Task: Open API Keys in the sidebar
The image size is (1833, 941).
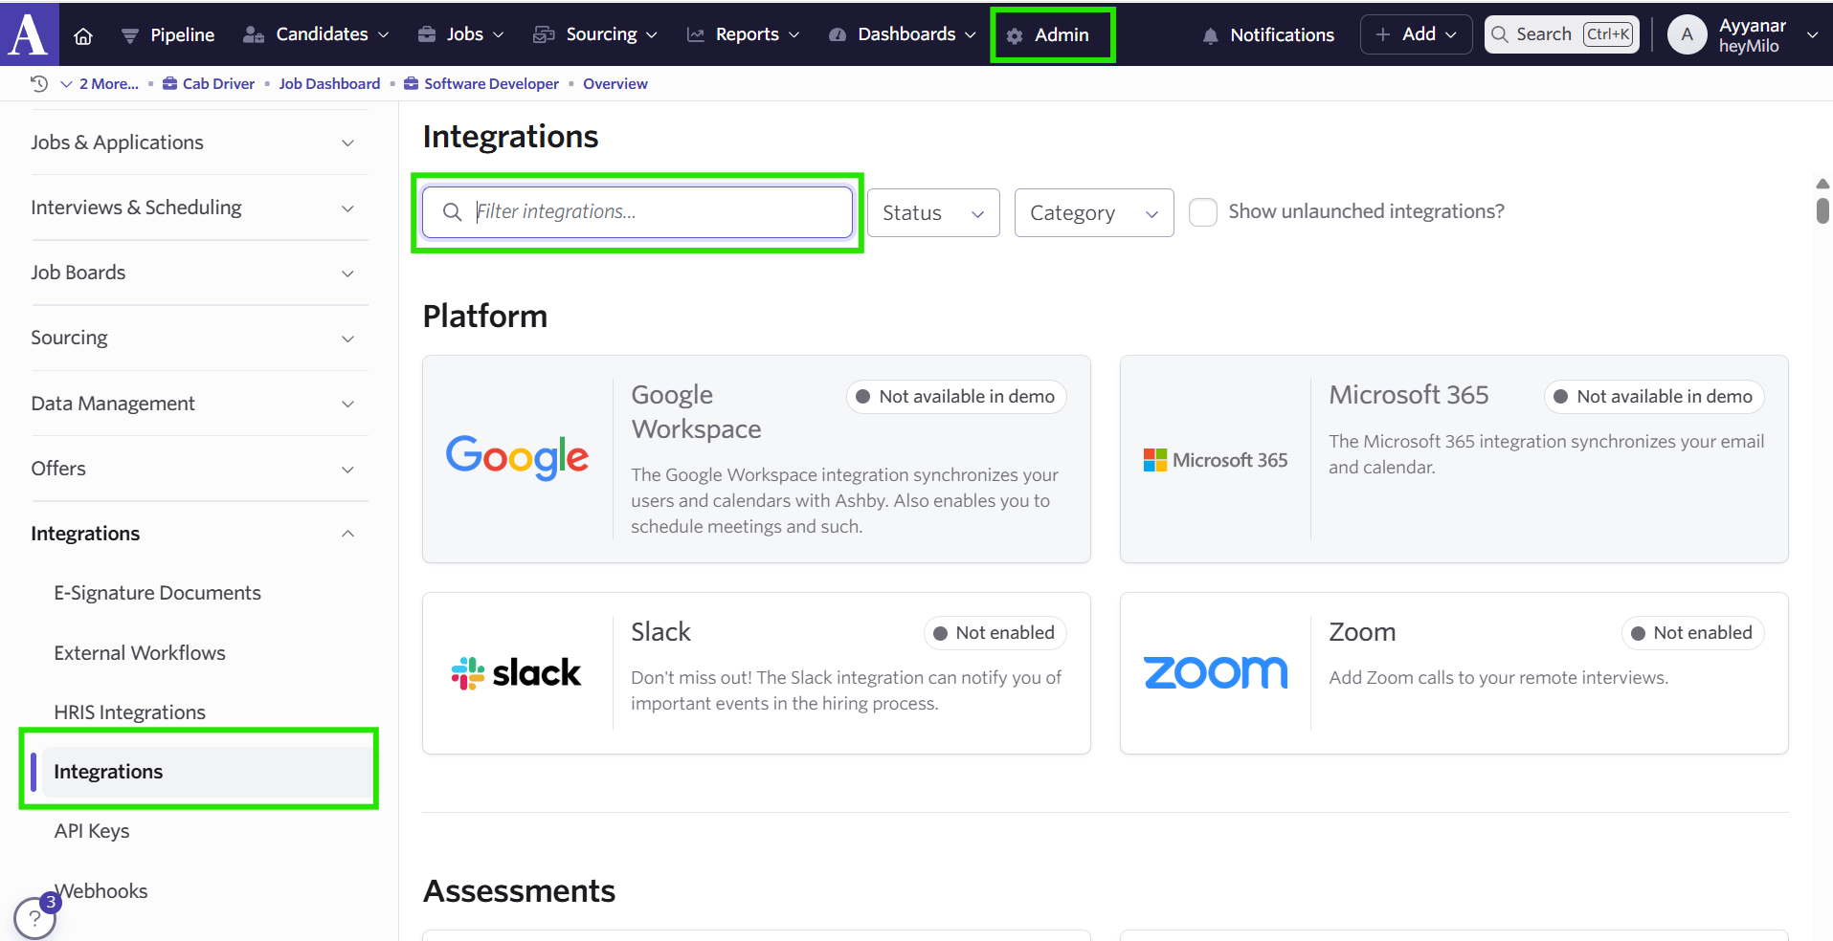Action: pyautogui.click(x=91, y=831)
